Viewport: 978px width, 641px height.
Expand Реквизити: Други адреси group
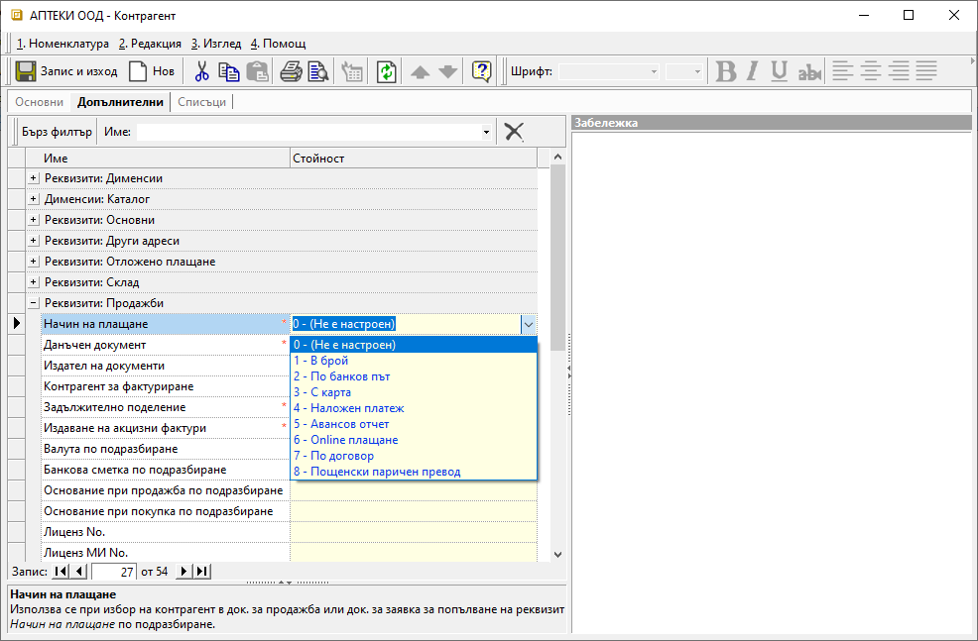33,241
